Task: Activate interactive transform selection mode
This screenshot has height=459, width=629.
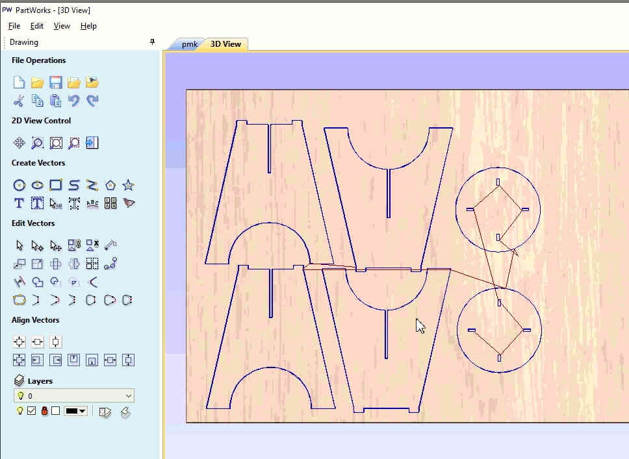Action: click(56, 245)
